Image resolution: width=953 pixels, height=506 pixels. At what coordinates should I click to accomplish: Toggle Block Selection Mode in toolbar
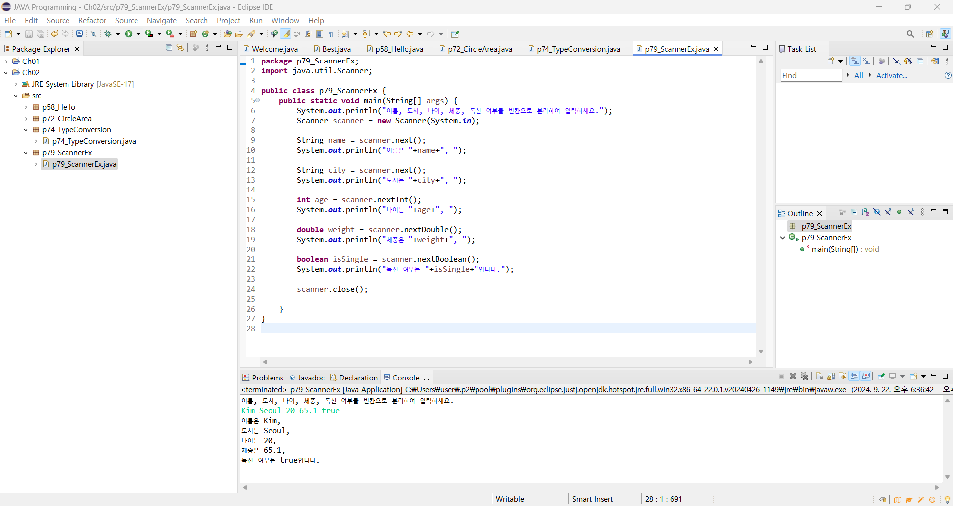pos(320,34)
